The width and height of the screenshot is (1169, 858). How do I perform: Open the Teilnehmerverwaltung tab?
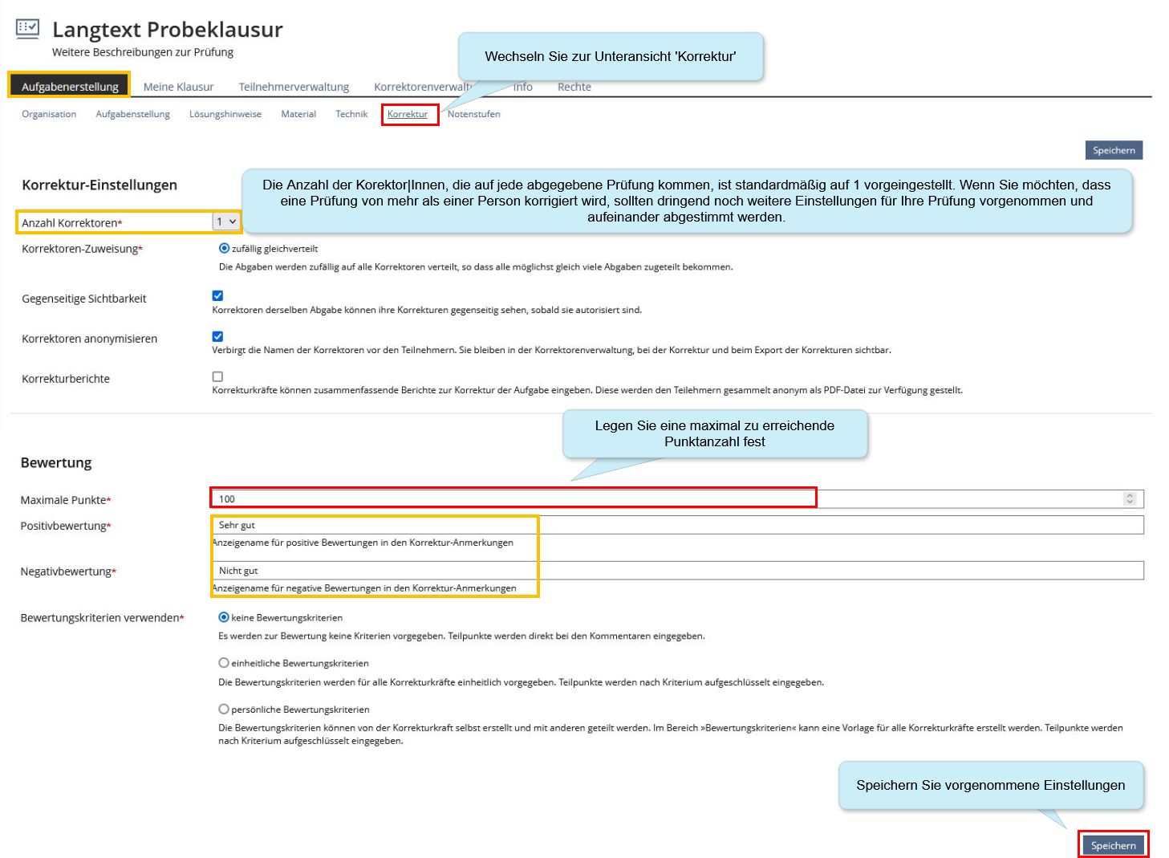click(294, 87)
